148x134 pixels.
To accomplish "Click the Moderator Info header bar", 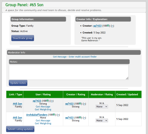I will 74,53.
